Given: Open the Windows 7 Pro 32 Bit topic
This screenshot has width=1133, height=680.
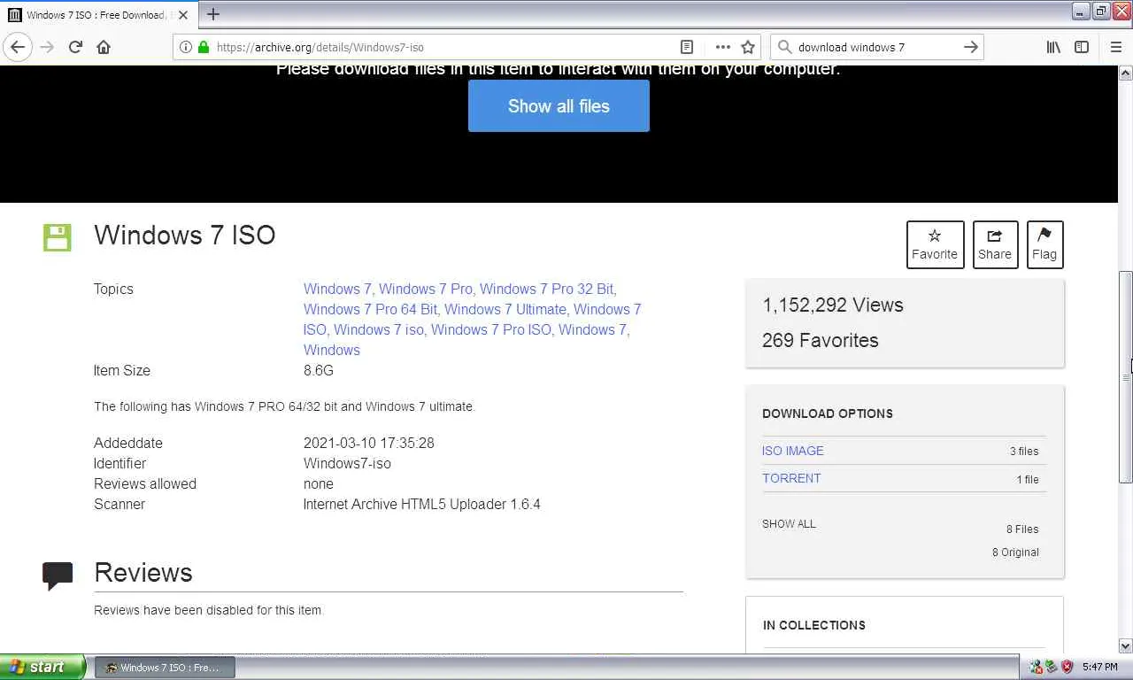Looking at the screenshot, I should click(548, 289).
